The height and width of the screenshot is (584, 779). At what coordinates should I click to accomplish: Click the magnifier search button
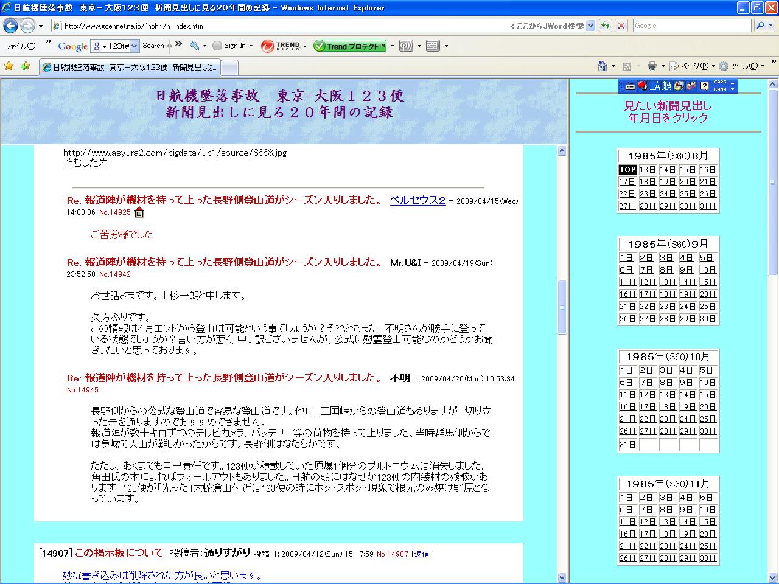point(760,26)
